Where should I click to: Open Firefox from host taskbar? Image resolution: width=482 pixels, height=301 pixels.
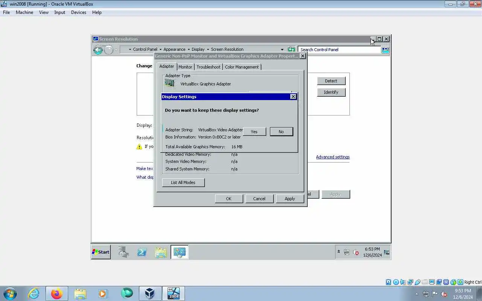click(x=57, y=293)
